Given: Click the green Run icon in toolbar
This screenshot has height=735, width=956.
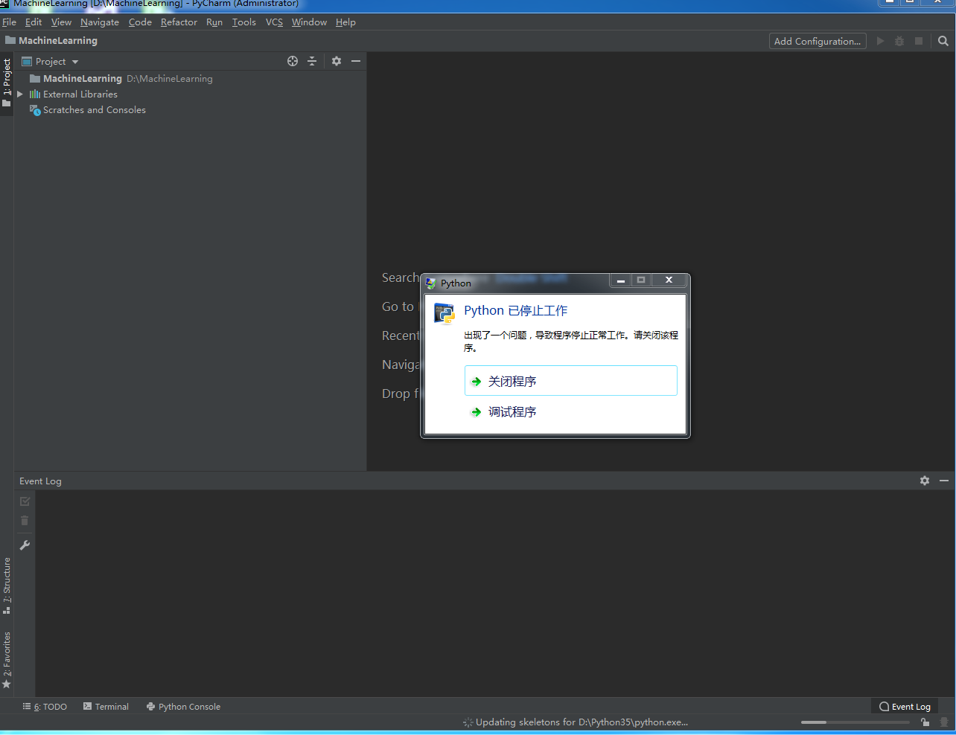Looking at the screenshot, I should (x=880, y=41).
